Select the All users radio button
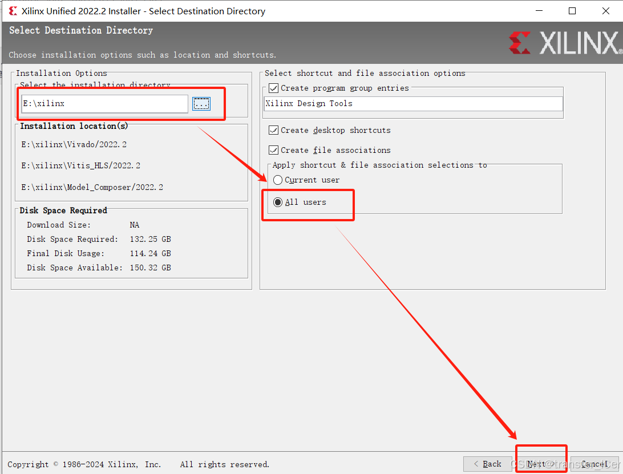This screenshot has width=623, height=474. [x=278, y=202]
